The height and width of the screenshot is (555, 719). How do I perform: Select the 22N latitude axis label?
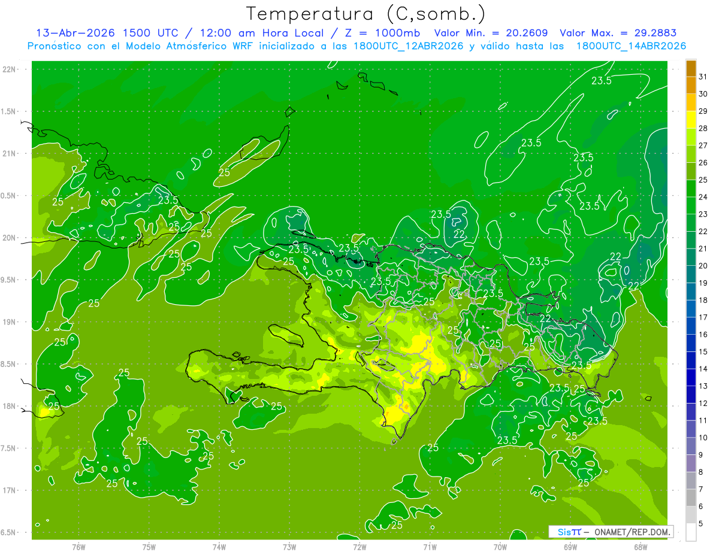[8, 69]
